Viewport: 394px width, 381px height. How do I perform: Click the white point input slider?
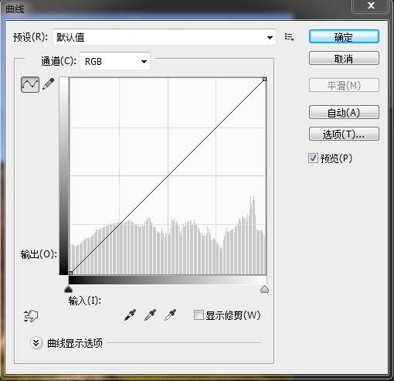(x=264, y=289)
